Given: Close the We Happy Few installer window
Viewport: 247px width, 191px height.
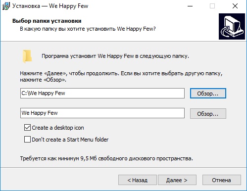Looking at the screenshot, I should (x=235, y=6).
